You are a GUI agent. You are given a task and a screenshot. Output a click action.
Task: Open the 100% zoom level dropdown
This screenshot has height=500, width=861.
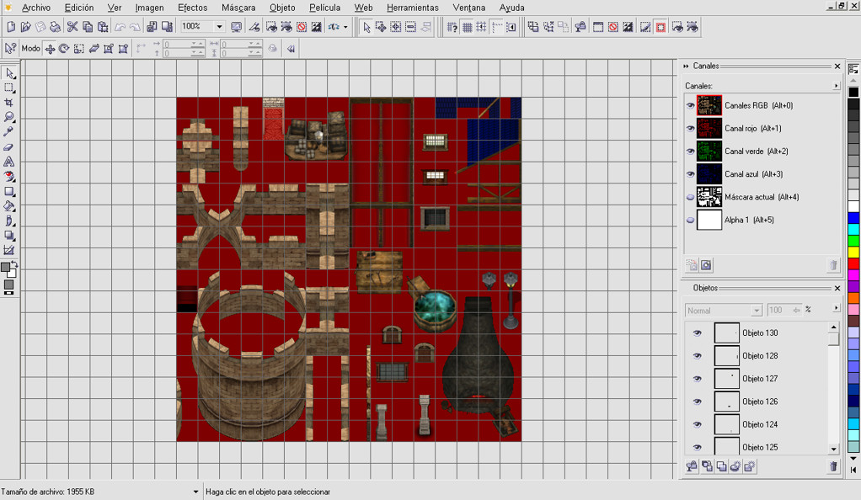(219, 26)
